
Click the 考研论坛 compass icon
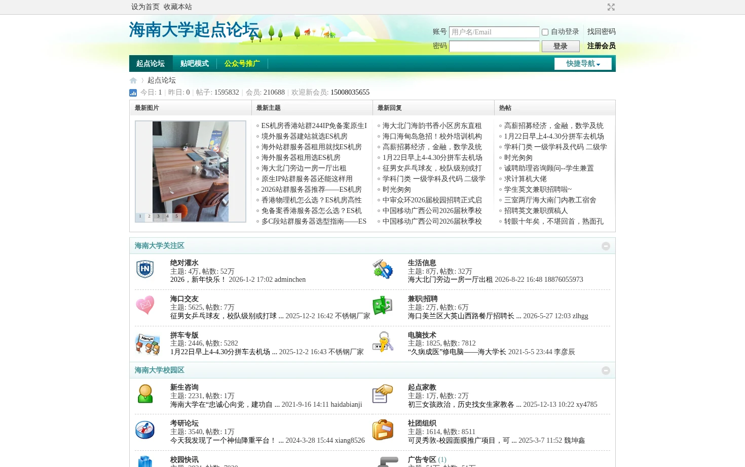[x=145, y=430]
